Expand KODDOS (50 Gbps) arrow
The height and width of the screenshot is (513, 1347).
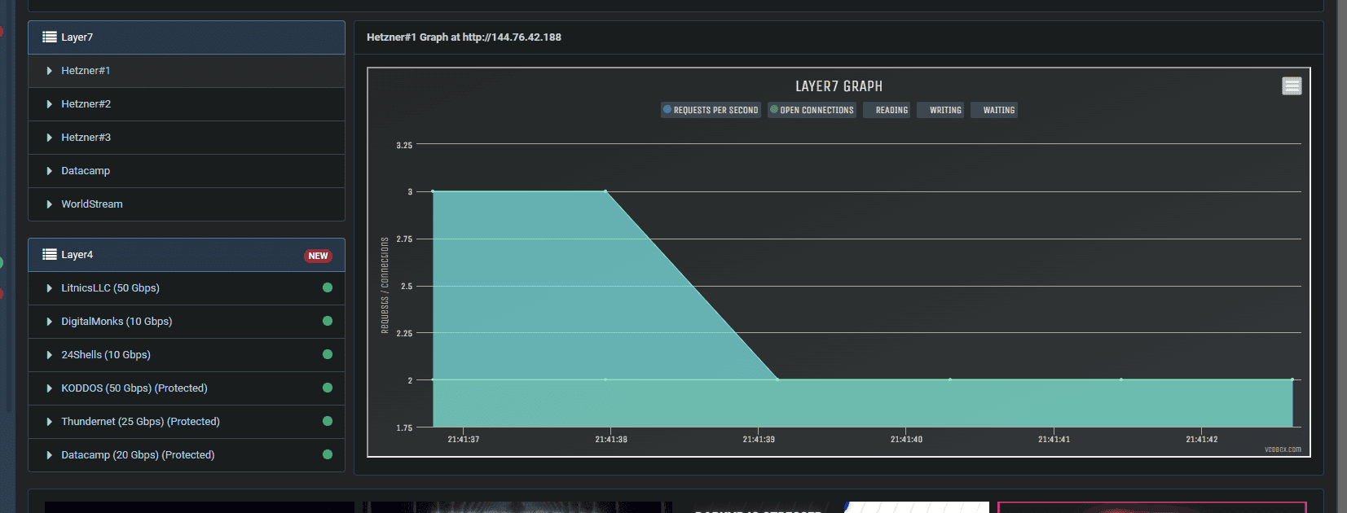(x=50, y=388)
